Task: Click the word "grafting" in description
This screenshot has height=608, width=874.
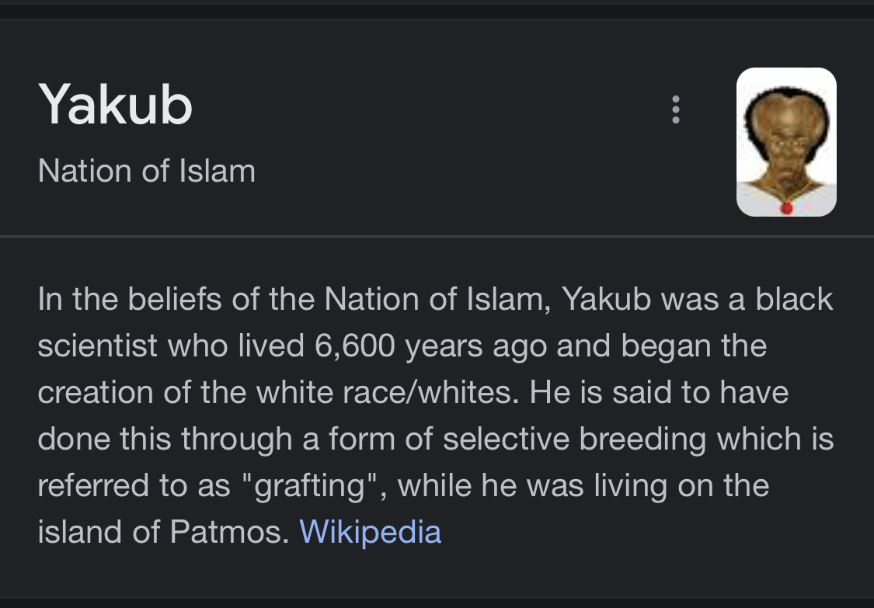Action: click(x=311, y=486)
